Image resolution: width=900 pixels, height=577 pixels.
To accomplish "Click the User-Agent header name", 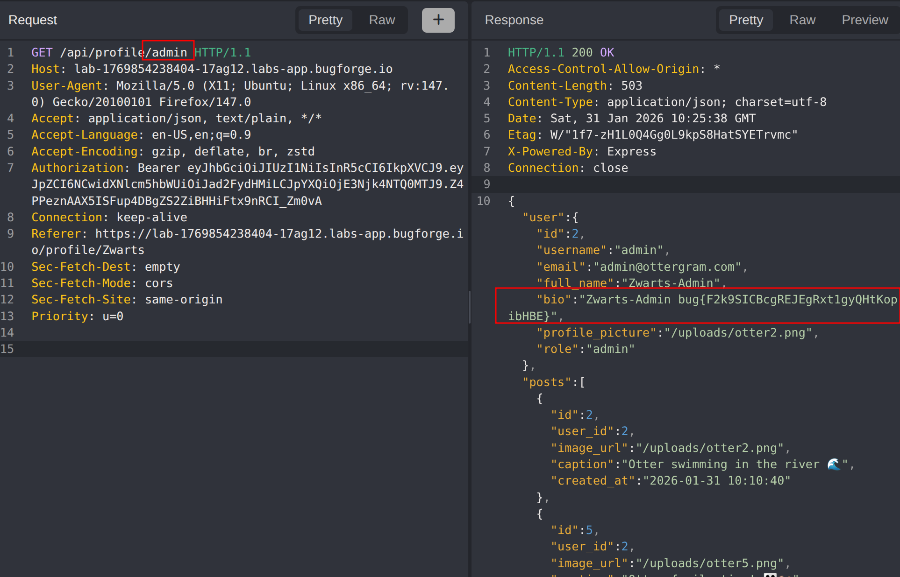I will [x=66, y=85].
